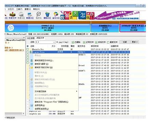This screenshot has width=151, height=123.
Task: Switch to the 浏览文件 browse files tab
Action: (x=40, y=38)
